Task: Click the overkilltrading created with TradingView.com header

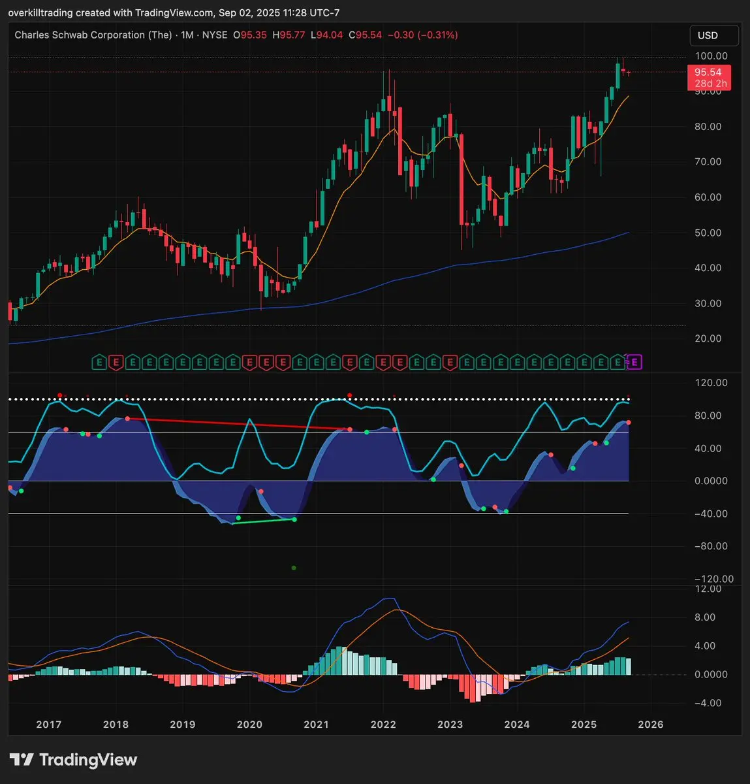Action: 174,13
